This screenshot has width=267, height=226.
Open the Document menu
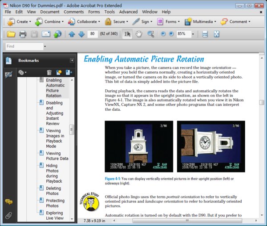tap(50, 12)
